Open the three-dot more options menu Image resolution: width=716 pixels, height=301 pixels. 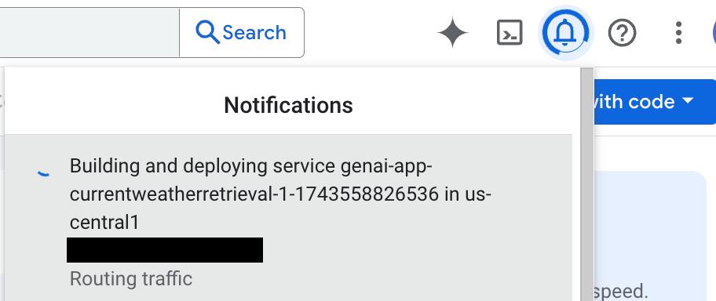(678, 33)
